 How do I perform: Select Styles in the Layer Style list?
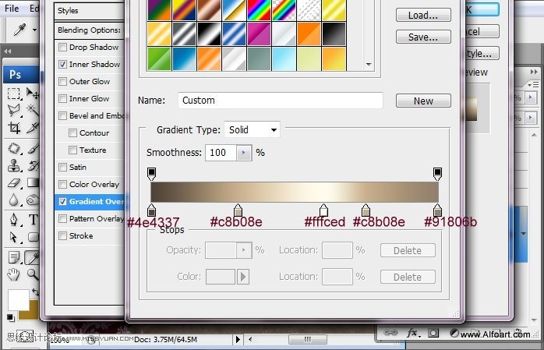(90, 11)
